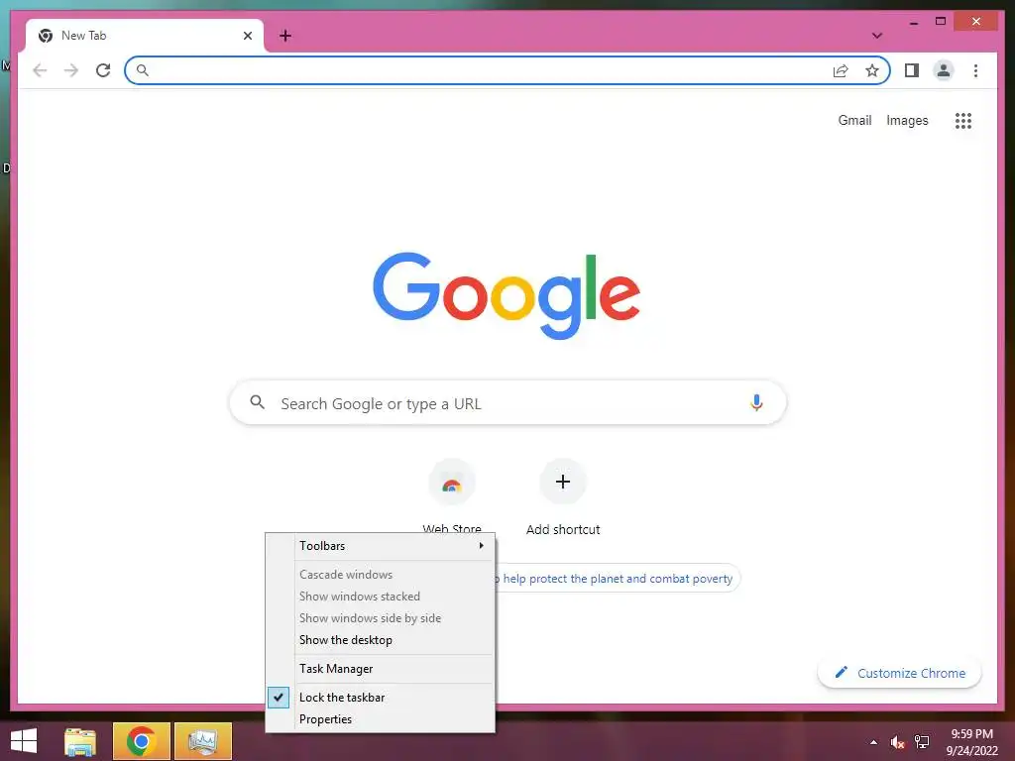Bookmark this tab with the star icon
The width and height of the screenshot is (1015, 761).
pos(872,70)
